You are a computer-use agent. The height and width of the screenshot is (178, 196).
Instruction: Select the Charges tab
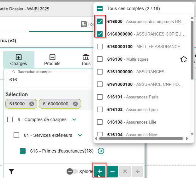[19, 60]
